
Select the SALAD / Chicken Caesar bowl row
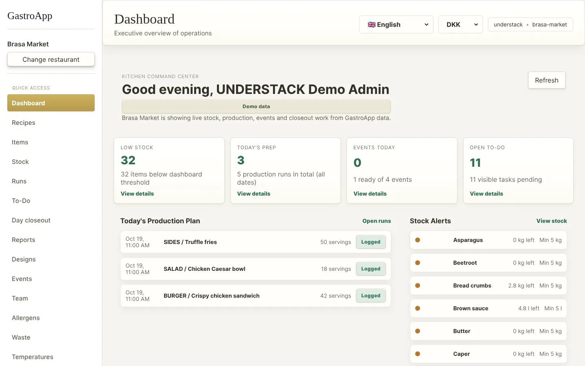click(x=256, y=269)
